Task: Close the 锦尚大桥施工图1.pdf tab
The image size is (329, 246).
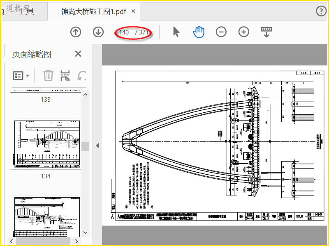Action: tap(133, 11)
